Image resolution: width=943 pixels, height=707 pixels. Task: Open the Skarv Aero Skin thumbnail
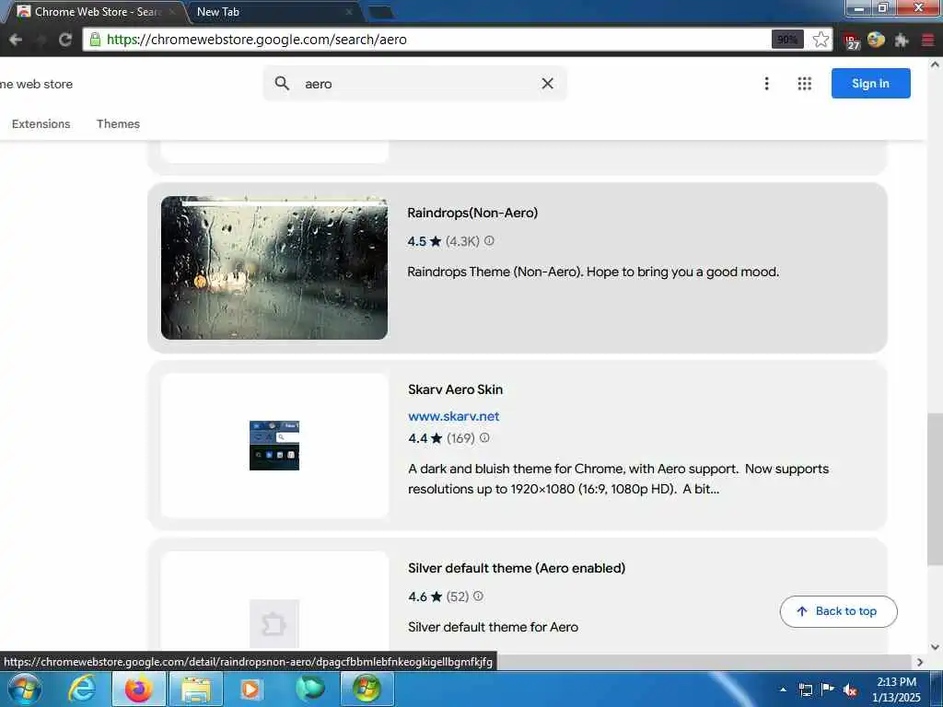click(274, 446)
